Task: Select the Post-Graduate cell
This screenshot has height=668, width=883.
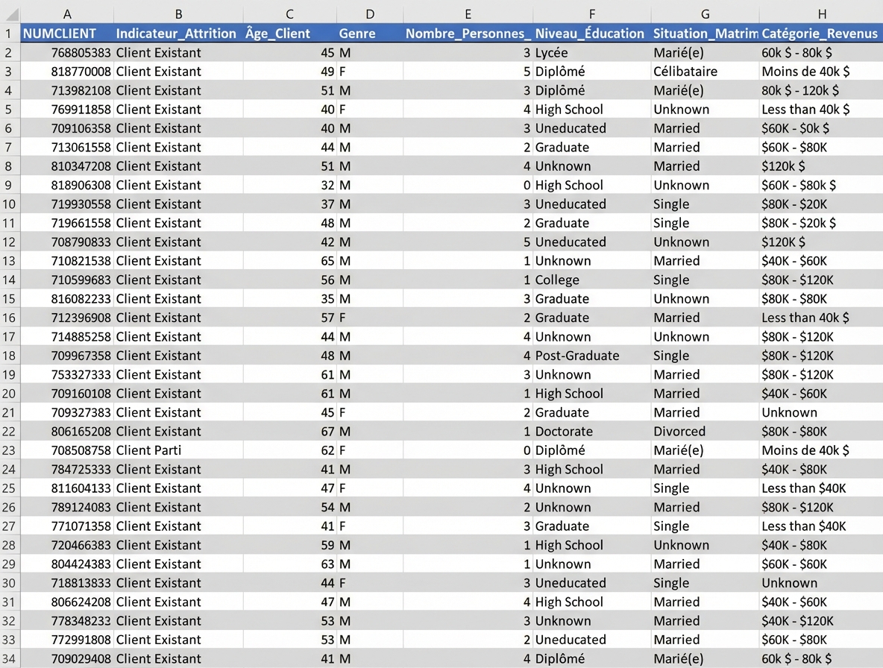Action: [577, 356]
